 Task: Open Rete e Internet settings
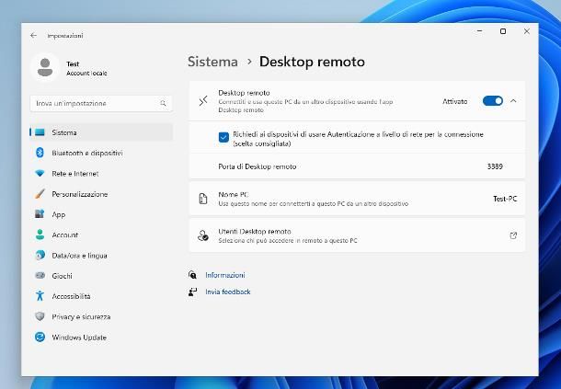point(101,174)
